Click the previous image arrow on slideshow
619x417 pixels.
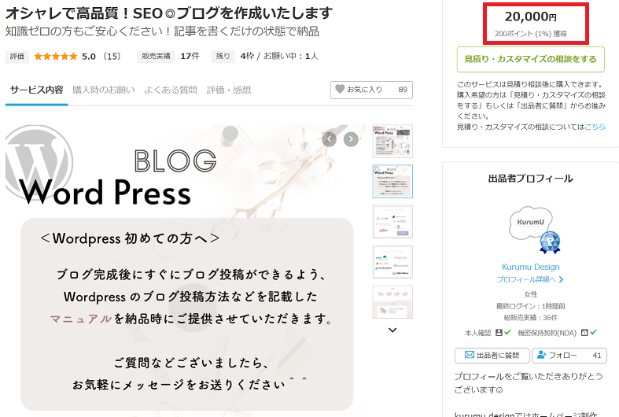pyautogui.click(x=330, y=139)
